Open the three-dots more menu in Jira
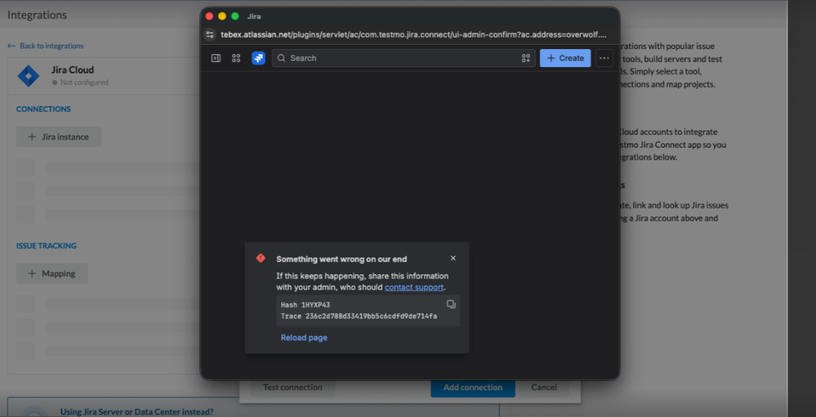 click(x=604, y=58)
